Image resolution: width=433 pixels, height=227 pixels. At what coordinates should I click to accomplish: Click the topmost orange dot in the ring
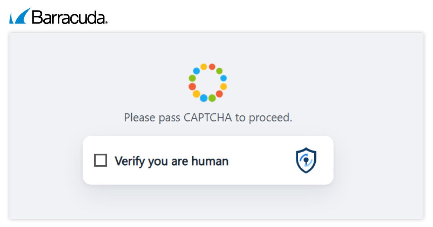pyautogui.click(x=212, y=67)
